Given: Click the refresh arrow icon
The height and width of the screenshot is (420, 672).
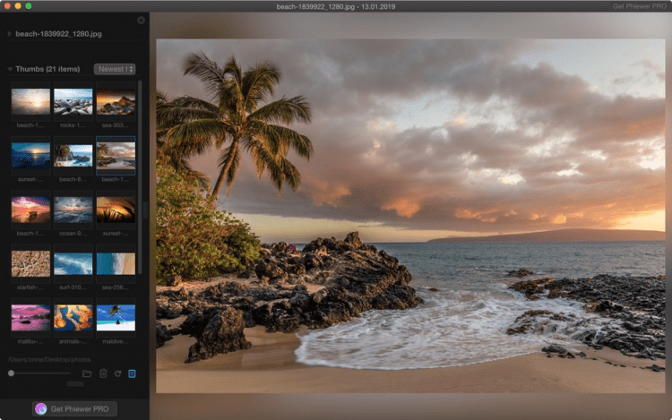Looking at the screenshot, I should [x=117, y=373].
